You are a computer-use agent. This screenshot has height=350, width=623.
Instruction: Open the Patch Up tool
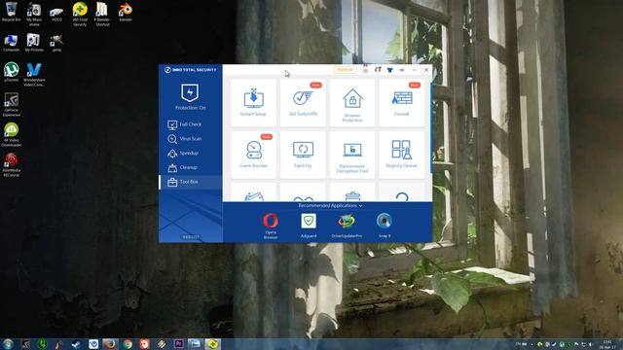303,155
